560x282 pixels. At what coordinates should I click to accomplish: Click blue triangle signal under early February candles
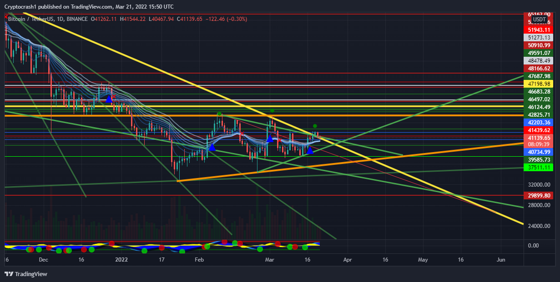tap(212, 147)
